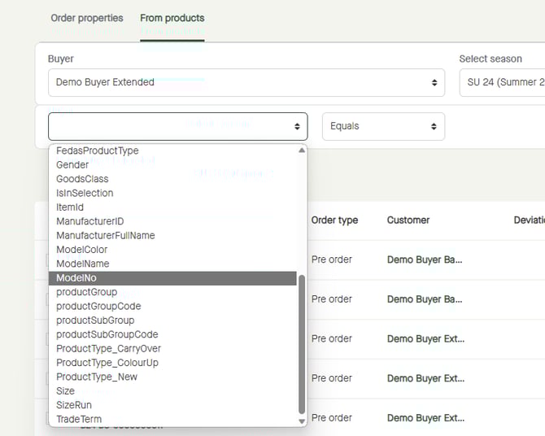Click the Customer column header

click(408, 220)
